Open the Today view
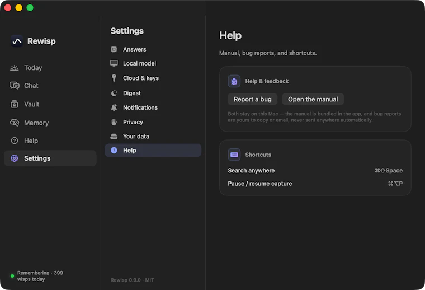The height and width of the screenshot is (290, 425). [x=50, y=68]
